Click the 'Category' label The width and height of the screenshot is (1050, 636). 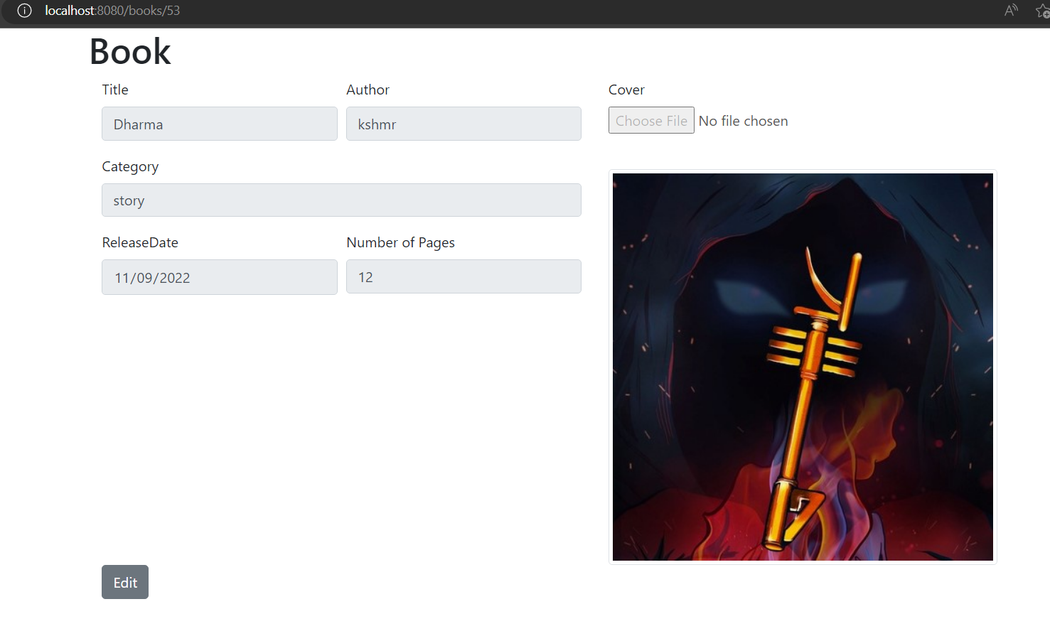(130, 166)
